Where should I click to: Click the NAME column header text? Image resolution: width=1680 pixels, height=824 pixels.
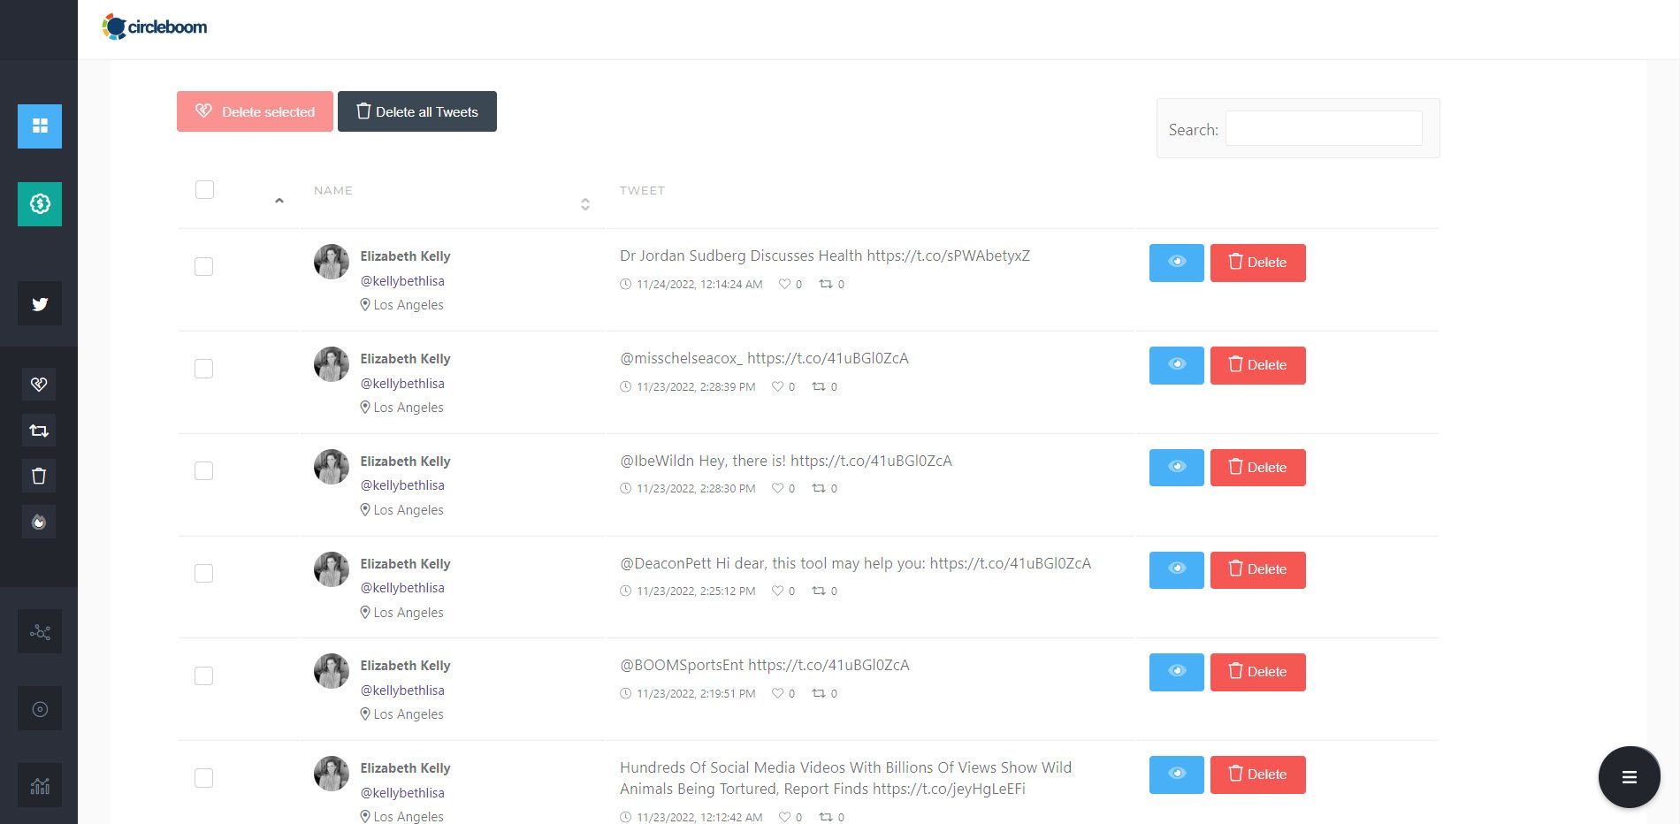[x=333, y=190]
